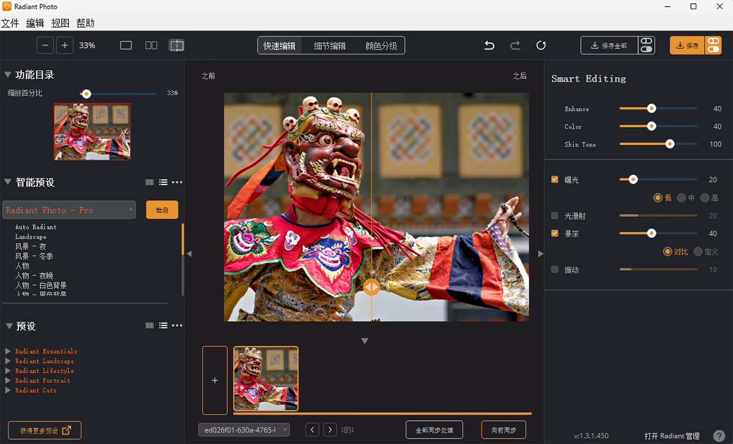Switch to the 颜色分级 tab
The height and width of the screenshot is (444, 733).
[x=382, y=45]
